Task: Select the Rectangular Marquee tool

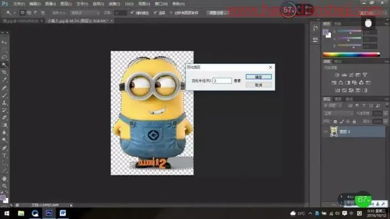Action: 4,50
